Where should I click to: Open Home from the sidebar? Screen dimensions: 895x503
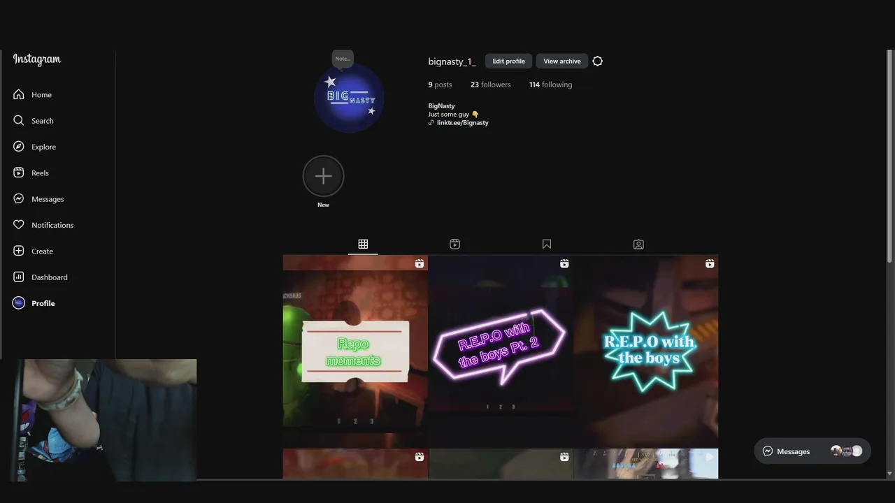pyautogui.click(x=32, y=94)
